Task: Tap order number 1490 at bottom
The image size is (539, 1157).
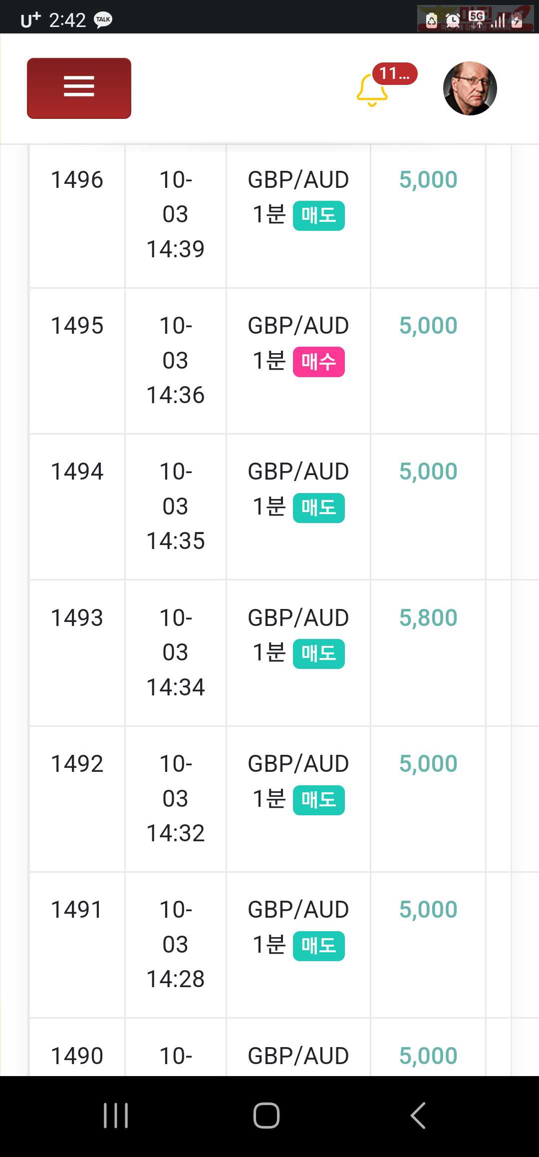Action: point(77,1056)
